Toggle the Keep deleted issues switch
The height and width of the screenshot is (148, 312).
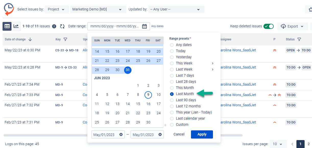pyautogui.click(x=269, y=26)
